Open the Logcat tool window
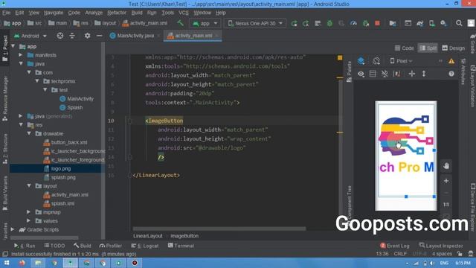The height and width of the screenshot is (268, 476). coord(145,246)
